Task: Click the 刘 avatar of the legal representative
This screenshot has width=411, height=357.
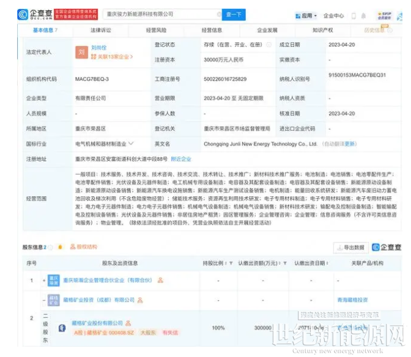Action: [81, 53]
